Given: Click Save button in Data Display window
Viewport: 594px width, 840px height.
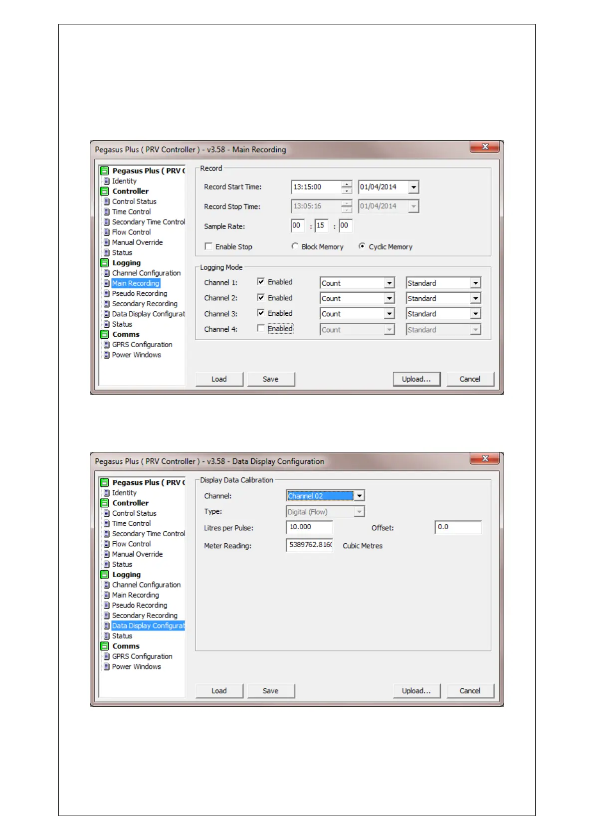Looking at the screenshot, I should (x=271, y=691).
